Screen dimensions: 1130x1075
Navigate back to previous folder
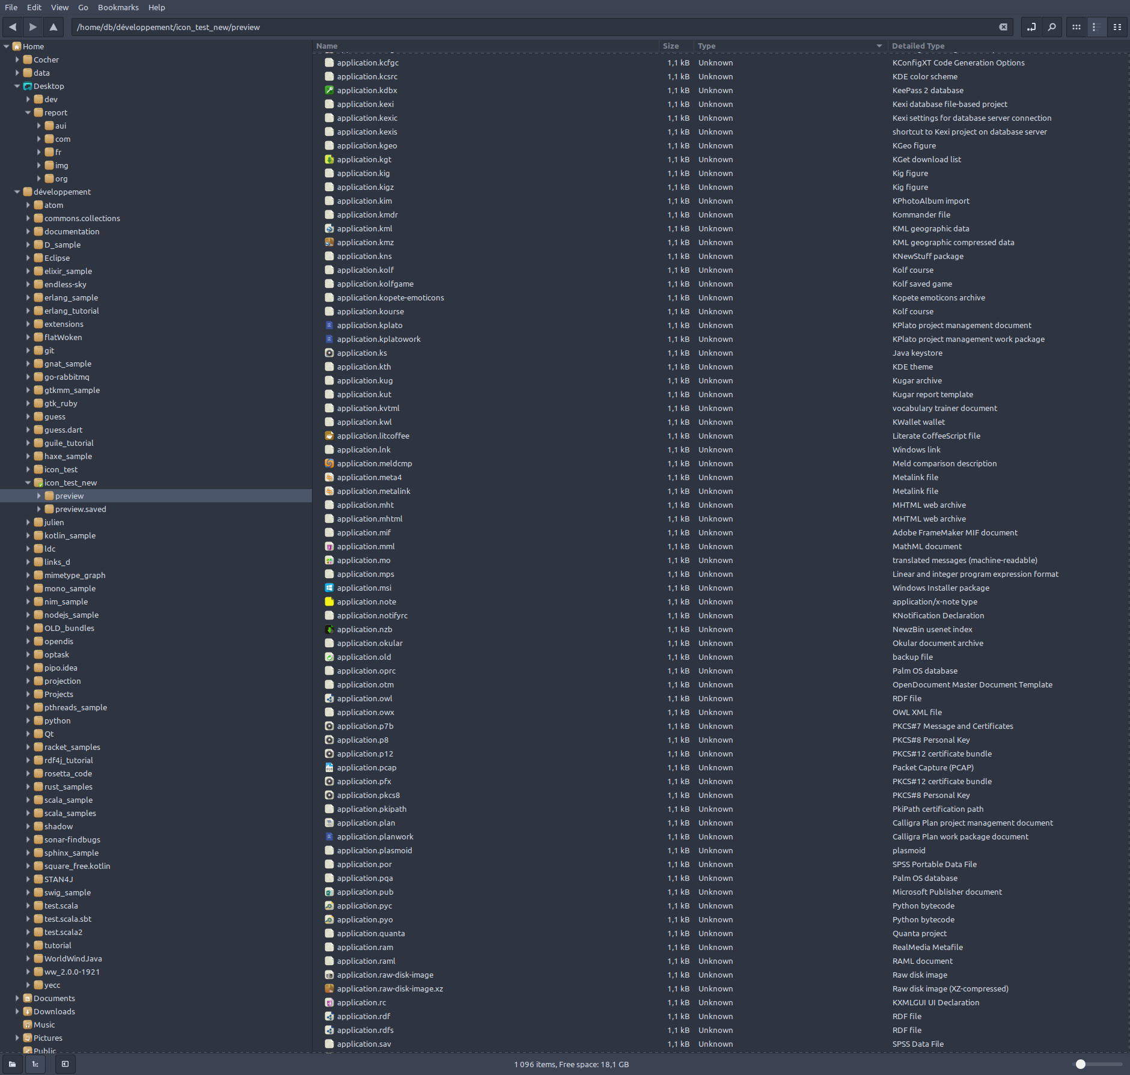pyautogui.click(x=12, y=26)
